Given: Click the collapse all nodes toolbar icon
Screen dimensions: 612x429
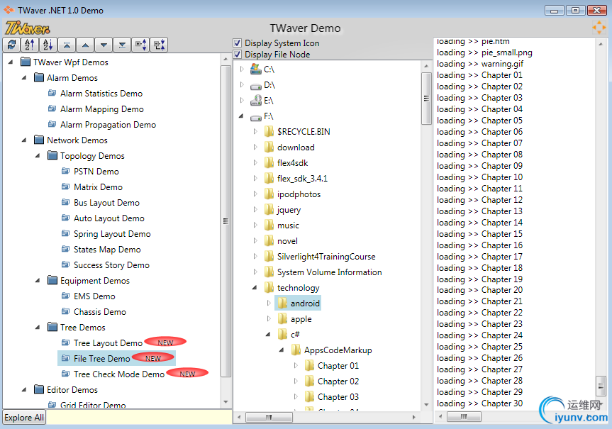Looking at the screenshot, I should pos(159,45).
